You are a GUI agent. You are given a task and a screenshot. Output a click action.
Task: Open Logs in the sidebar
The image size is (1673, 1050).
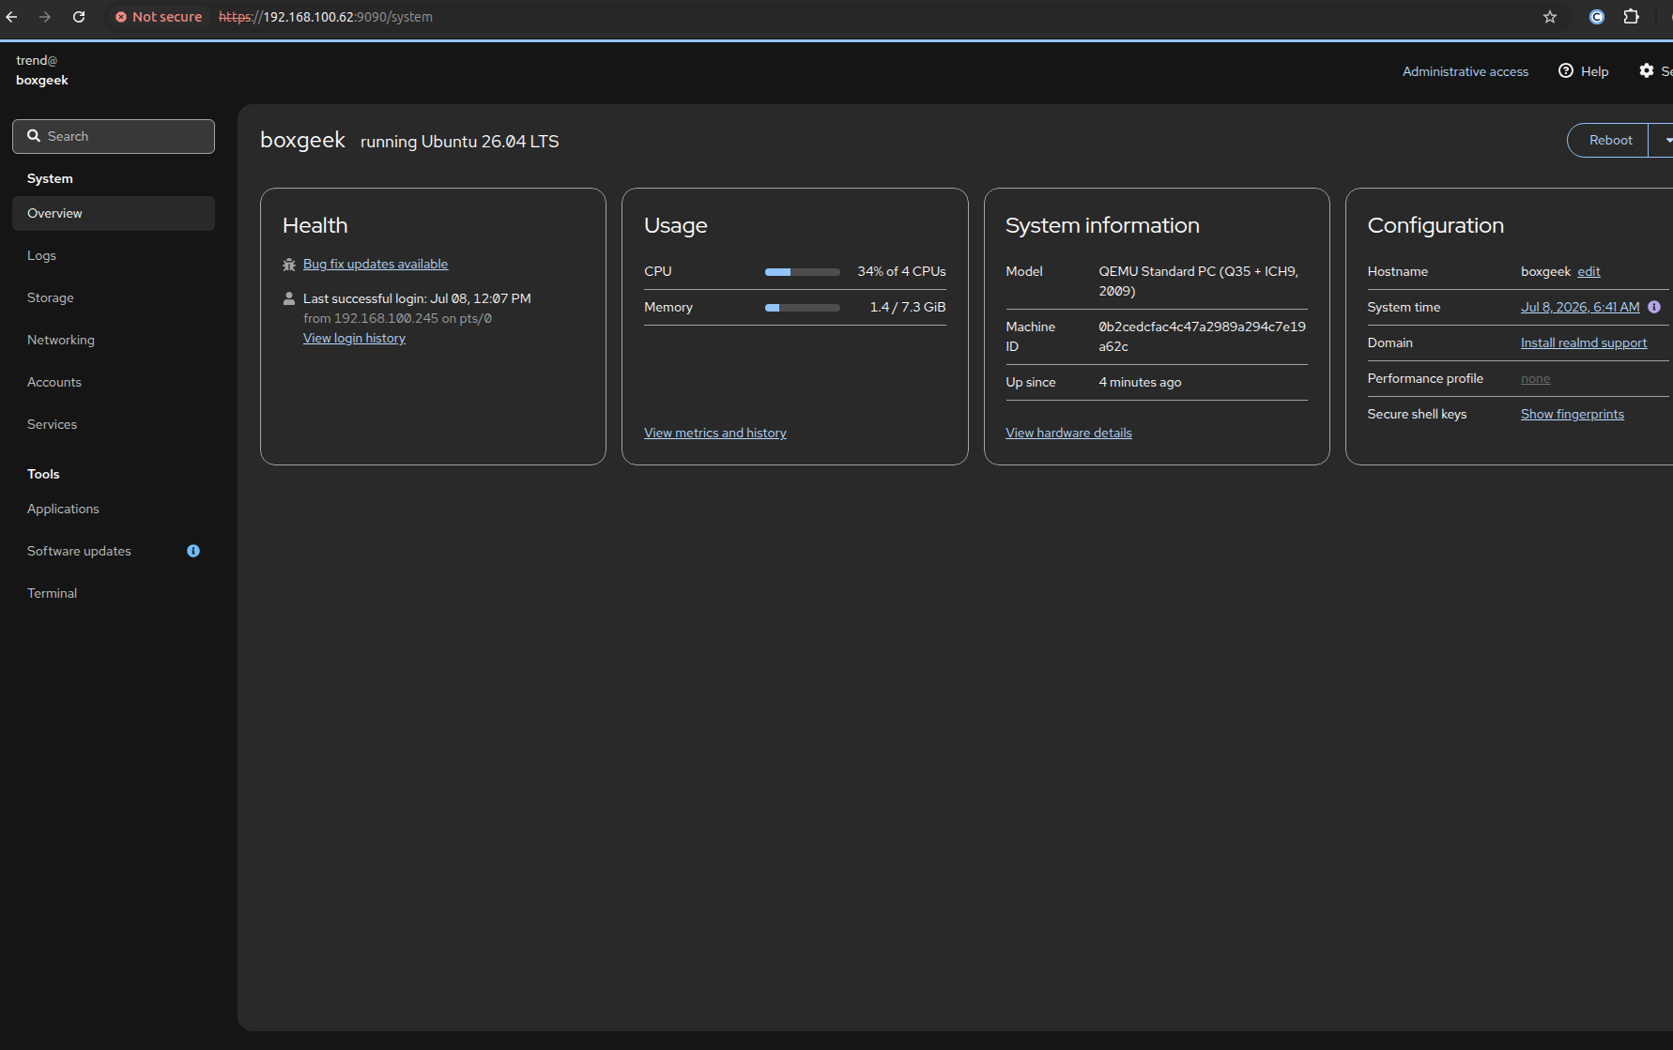pyautogui.click(x=114, y=255)
